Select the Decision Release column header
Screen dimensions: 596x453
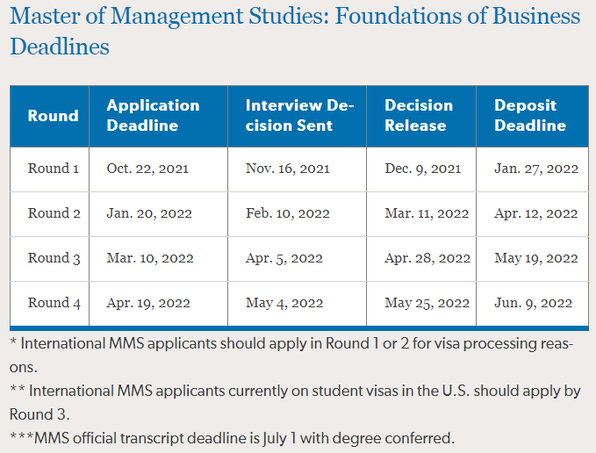[x=419, y=116]
